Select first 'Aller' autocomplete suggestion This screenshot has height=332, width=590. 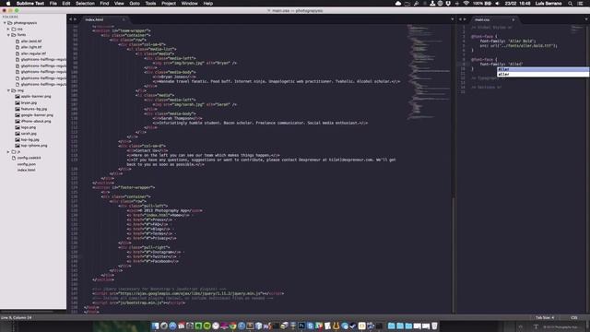pos(543,70)
